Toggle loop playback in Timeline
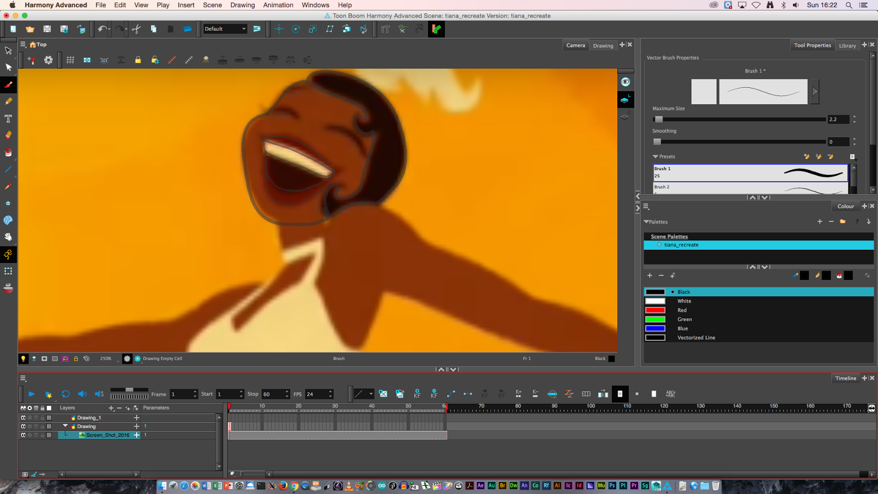This screenshot has height=494, width=878. [x=66, y=394]
